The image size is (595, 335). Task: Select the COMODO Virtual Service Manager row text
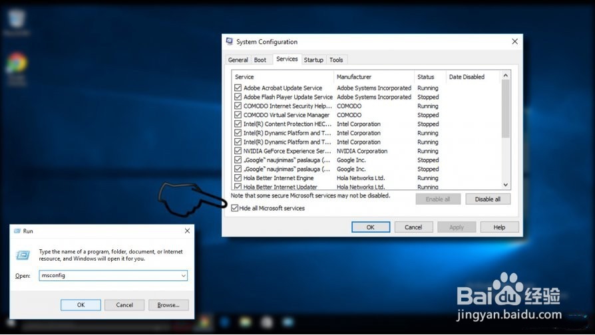click(x=286, y=115)
